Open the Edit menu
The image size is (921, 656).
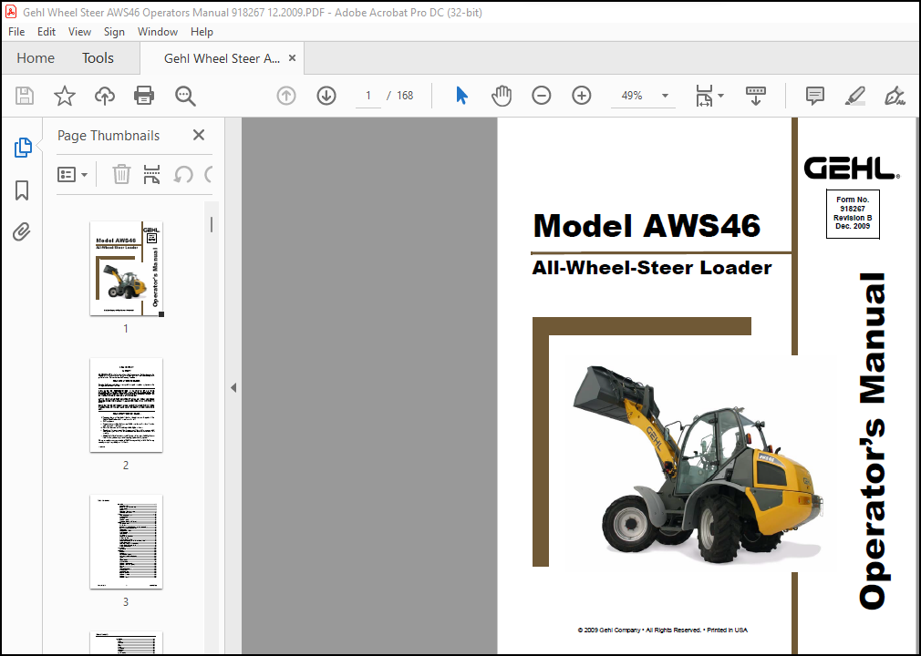tap(47, 32)
